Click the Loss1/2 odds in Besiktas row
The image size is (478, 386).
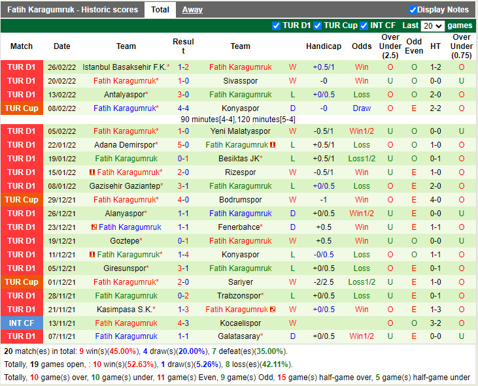[x=362, y=159]
